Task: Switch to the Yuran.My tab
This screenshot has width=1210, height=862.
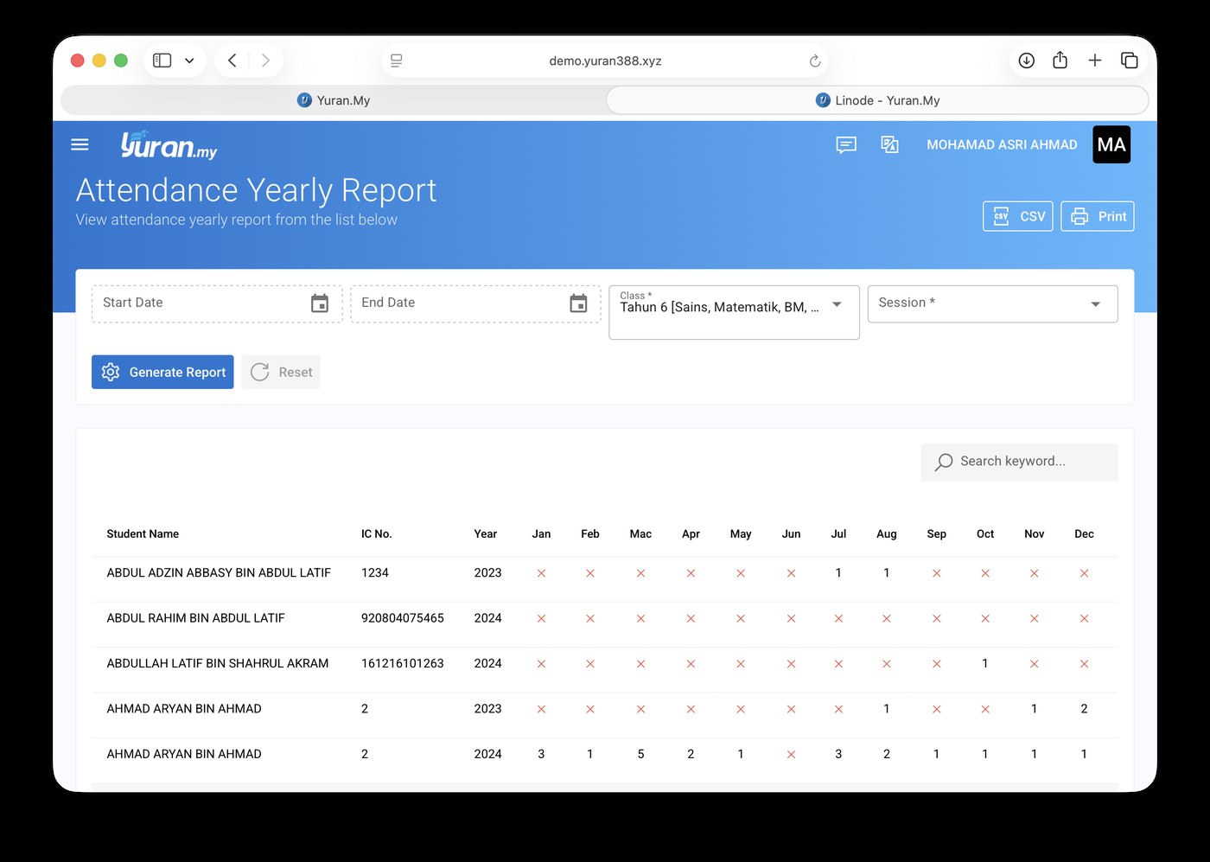Action: (x=334, y=100)
